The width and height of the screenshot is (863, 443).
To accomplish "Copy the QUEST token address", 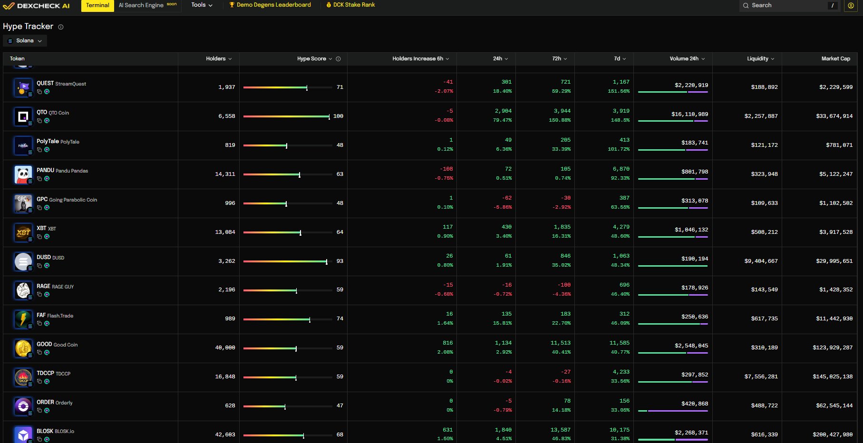I will pos(39,92).
